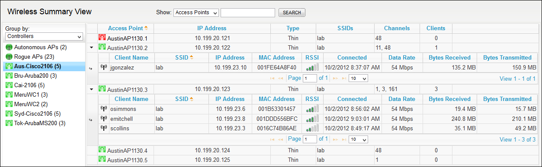The width and height of the screenshot is (542, 167).
Task: Sort by the Clients column header
Action: (x=436, y=28)
